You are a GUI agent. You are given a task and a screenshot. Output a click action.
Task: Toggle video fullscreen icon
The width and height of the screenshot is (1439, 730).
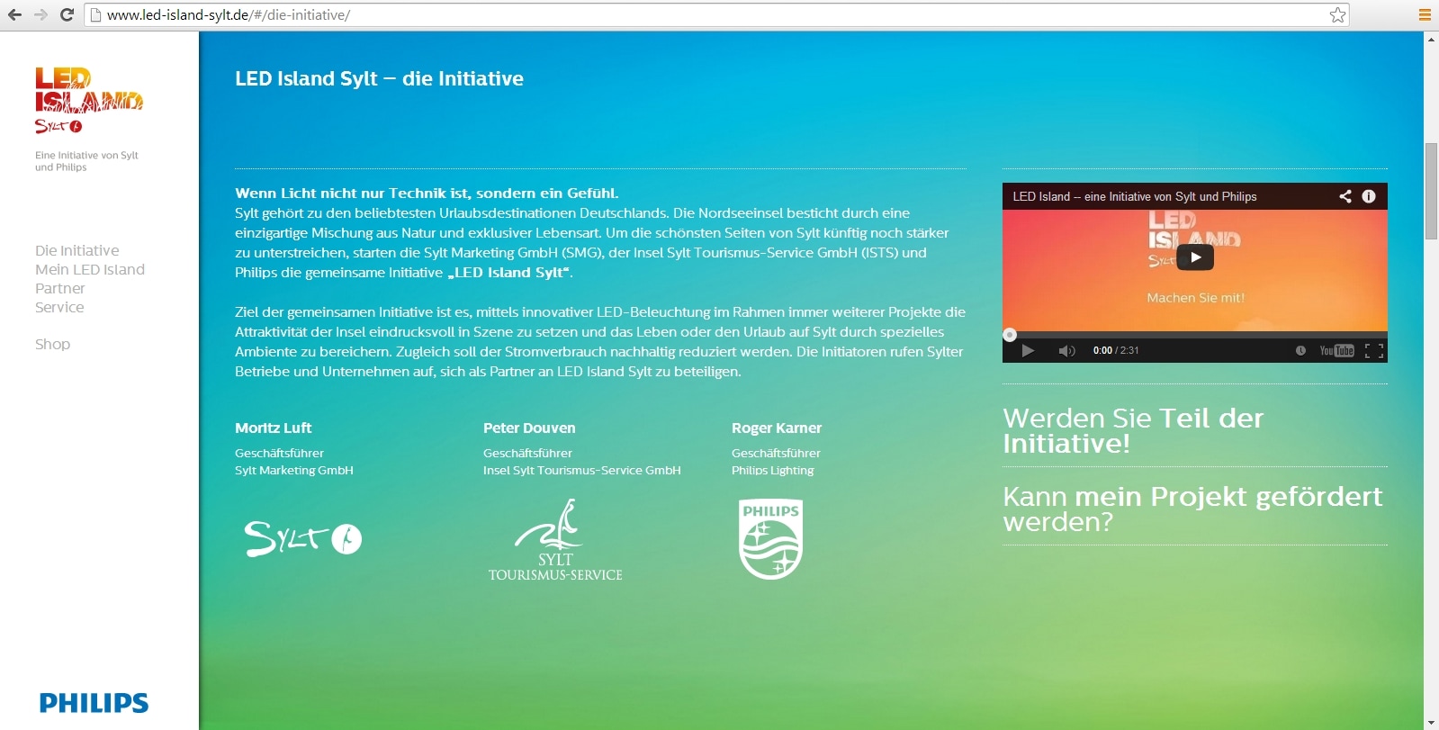point(1374,350)
